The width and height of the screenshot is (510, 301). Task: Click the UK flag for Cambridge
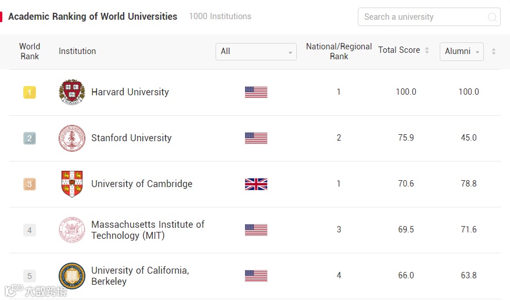pos(256,184)
